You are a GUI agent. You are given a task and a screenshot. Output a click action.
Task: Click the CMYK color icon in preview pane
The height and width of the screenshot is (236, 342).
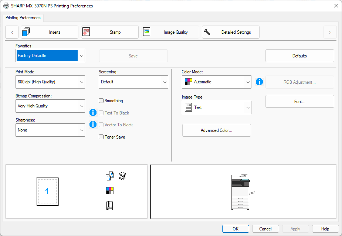[110, 191]
